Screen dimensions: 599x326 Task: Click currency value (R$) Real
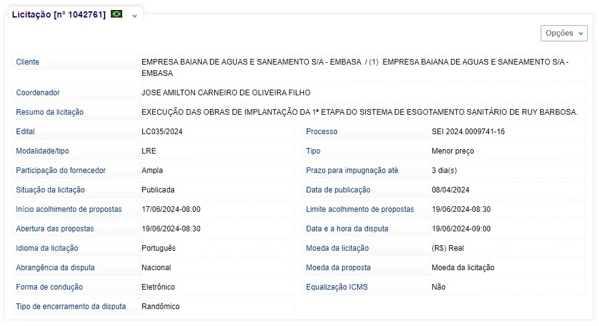tap(448, 248)
